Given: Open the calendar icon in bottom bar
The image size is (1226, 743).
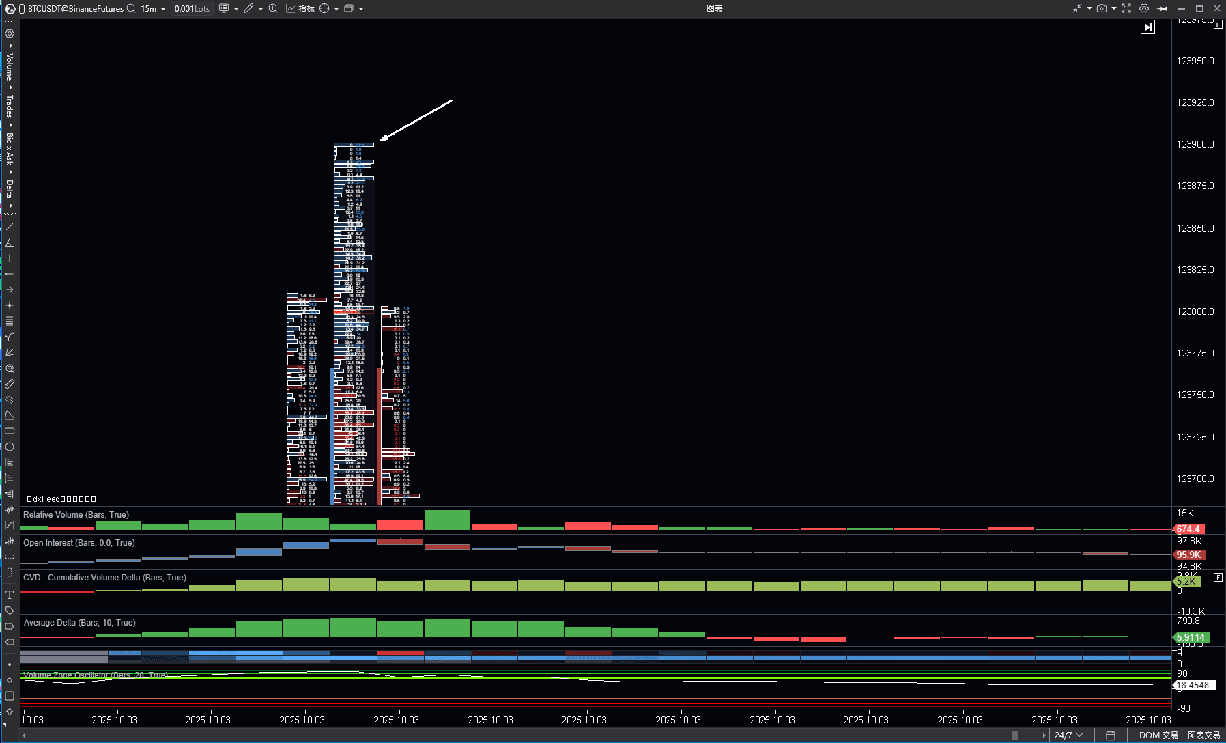Looking at the screenshot, I should pos(1111,735).
